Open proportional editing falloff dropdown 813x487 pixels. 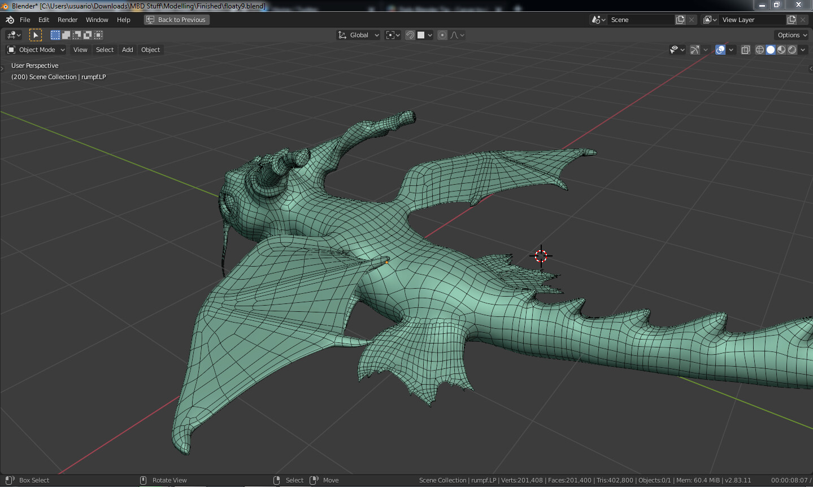(458, 35)
